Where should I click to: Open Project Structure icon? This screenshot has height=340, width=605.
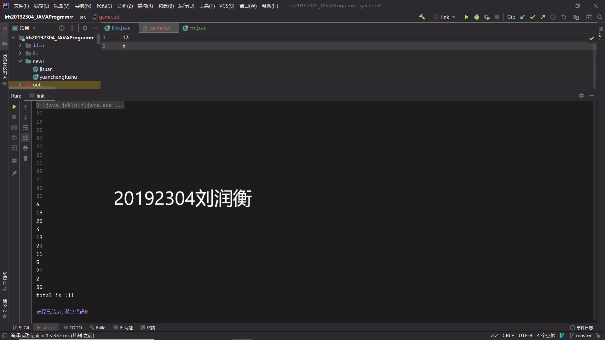(x=576, y=17)
